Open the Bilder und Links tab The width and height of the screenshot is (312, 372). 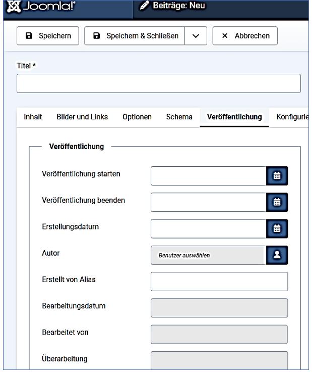tap(82, 117)
